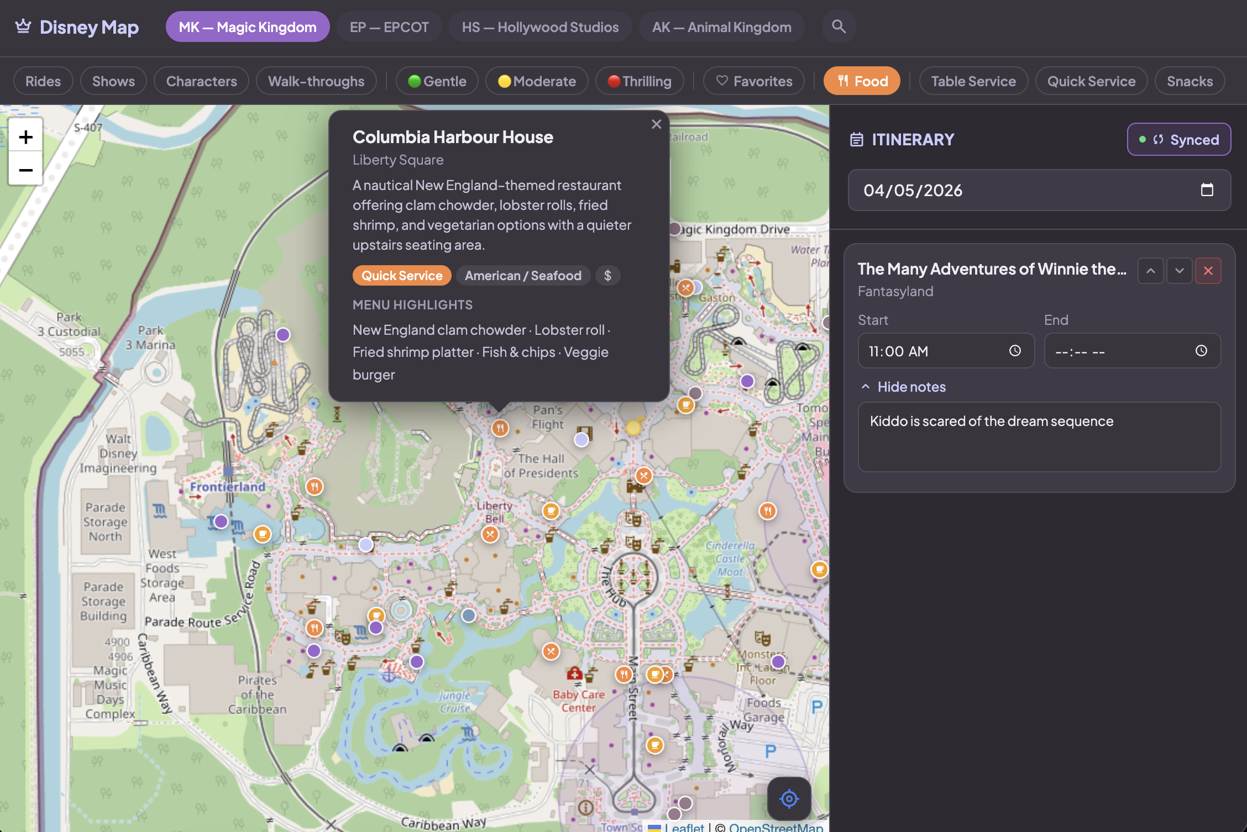
Task: Open the Start time clock picker
Action: coord(1015,351)
